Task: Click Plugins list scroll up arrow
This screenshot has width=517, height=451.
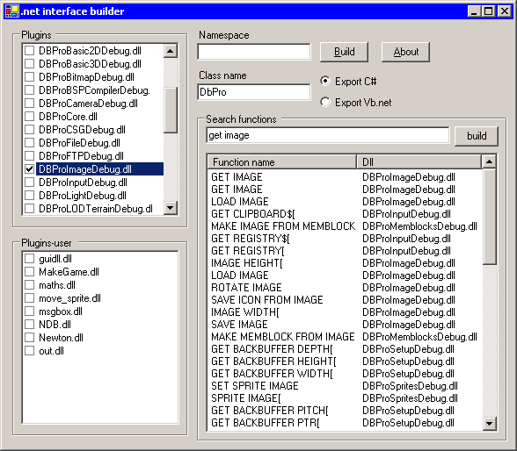Action: (171, 51)
